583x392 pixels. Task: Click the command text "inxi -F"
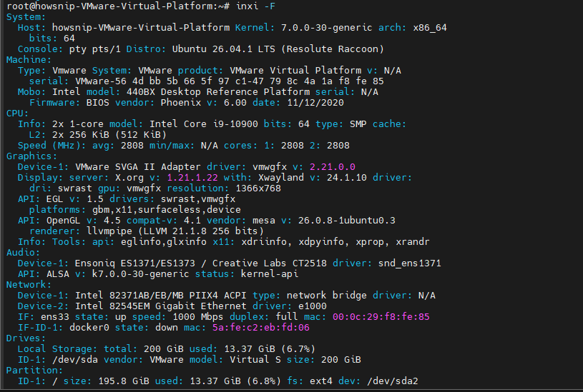(255, 6)
